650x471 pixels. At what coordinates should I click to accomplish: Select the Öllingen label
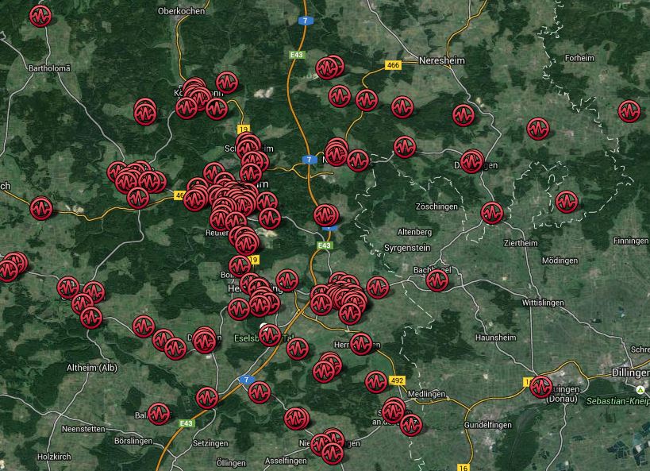231,463
